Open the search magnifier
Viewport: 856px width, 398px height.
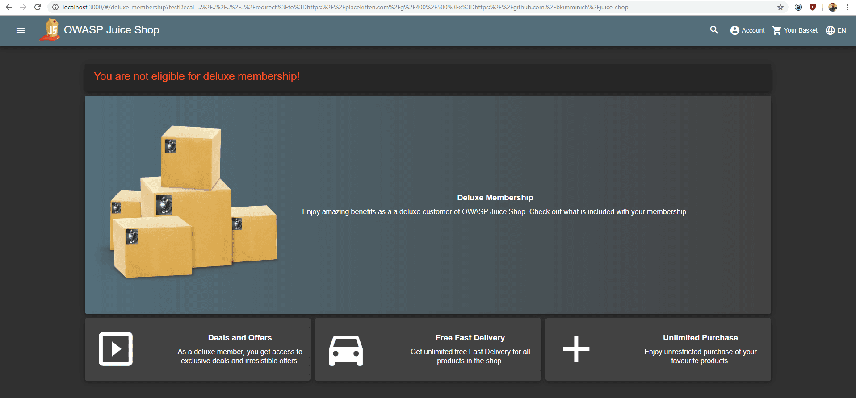[x=714, y=30]
